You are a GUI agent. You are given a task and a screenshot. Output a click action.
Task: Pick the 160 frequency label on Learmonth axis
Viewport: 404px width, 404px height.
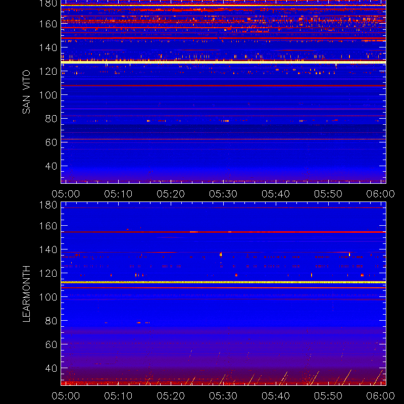coord(48,226)
